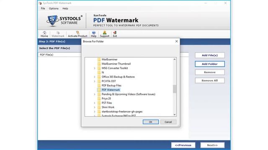Click the Priya 28 folder icon

(x=99, y=98)
